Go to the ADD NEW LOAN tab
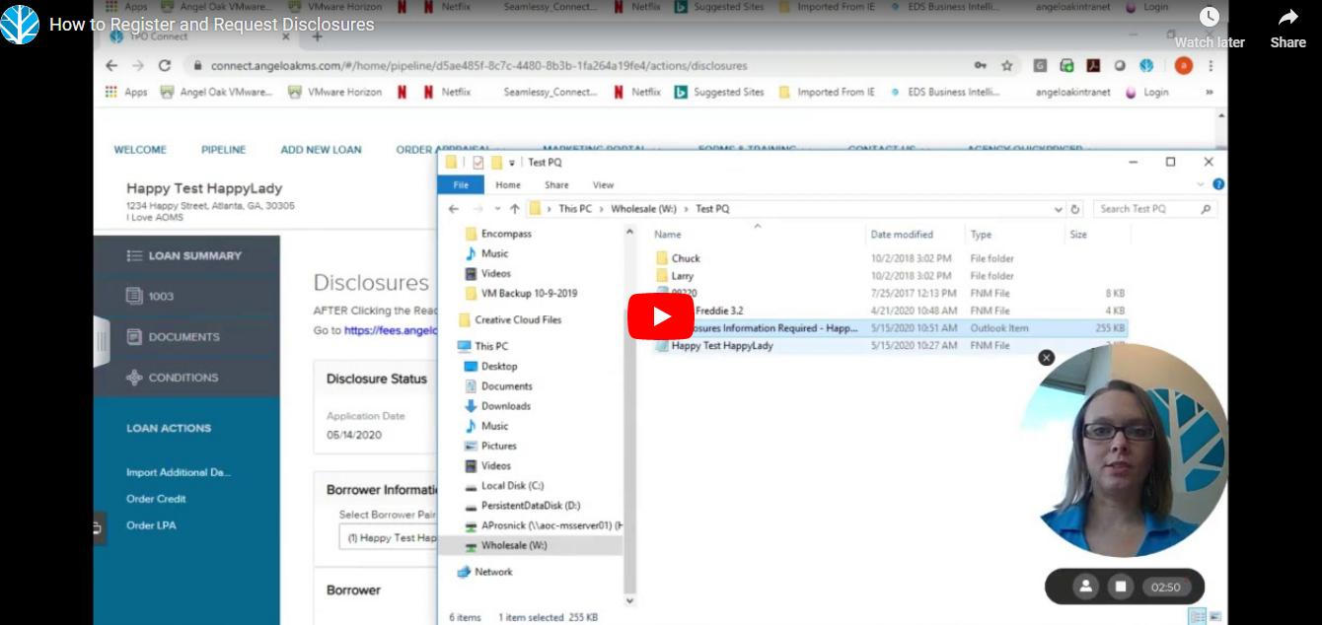The width and height of the screenshot is (1322, 625). coord(322,150)
